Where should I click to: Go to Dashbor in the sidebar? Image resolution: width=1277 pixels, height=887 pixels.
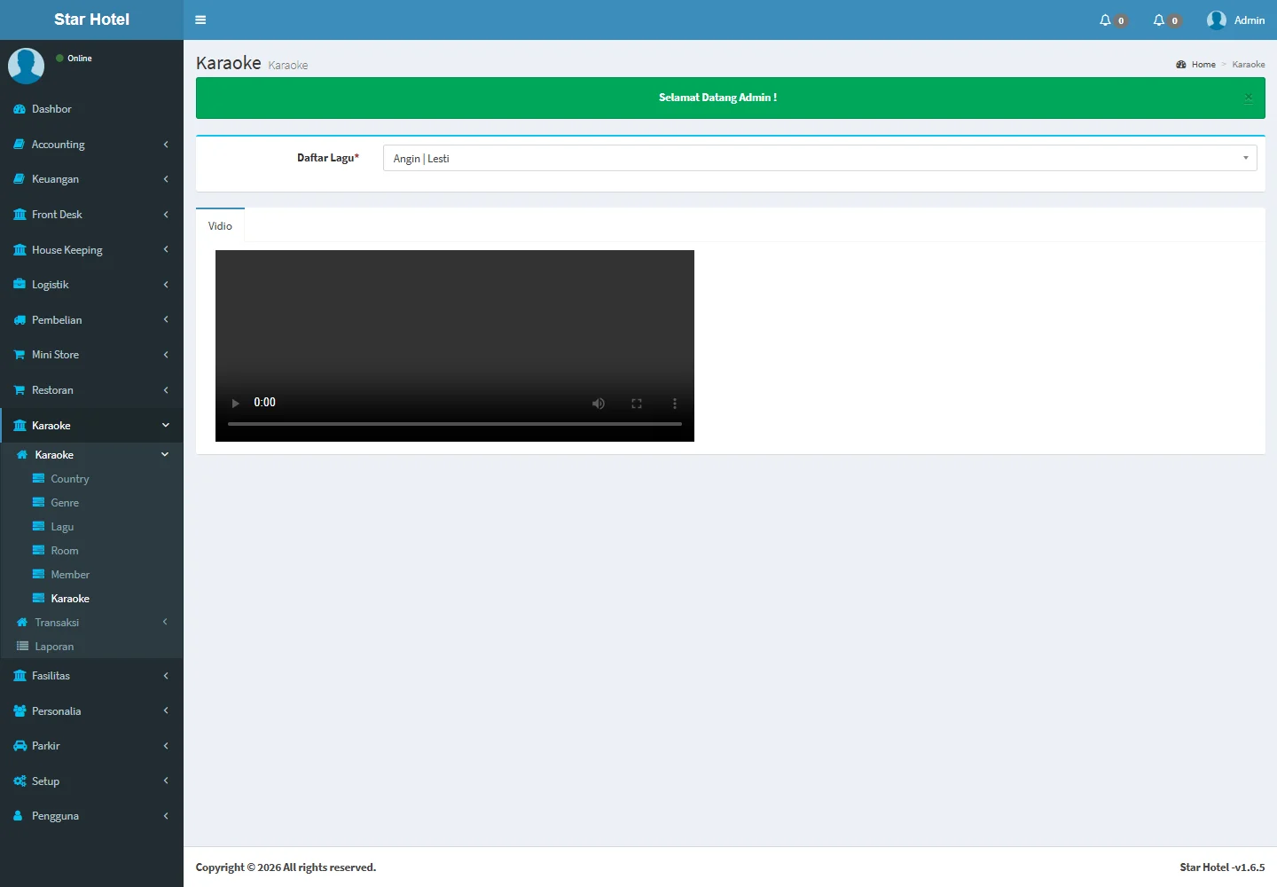51,109
